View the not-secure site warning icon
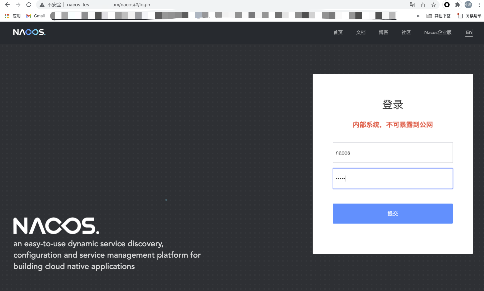 [x=42, y=5]
